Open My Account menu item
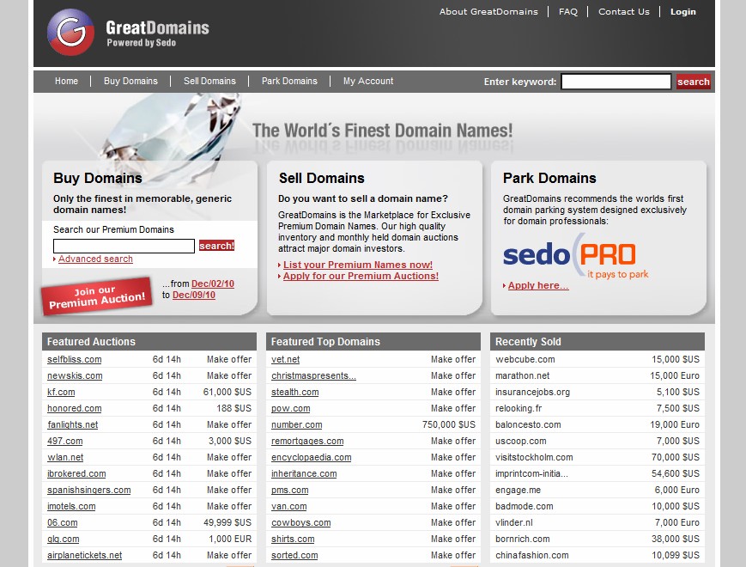The image size is (746, 567). pos(368,81)
